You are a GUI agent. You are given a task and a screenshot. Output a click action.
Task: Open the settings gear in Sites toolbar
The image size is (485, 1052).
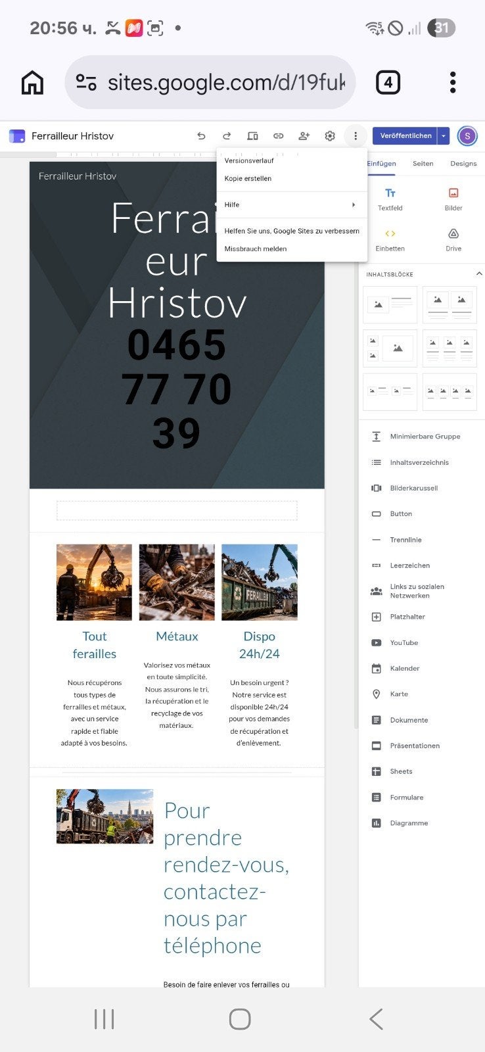(330, 136)
